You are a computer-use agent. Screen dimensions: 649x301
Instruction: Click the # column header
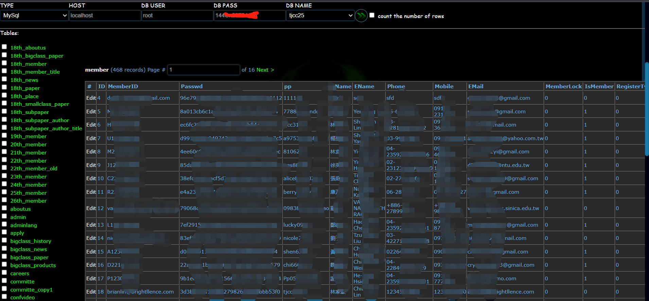pyautogui.click(x=89, y=86)
